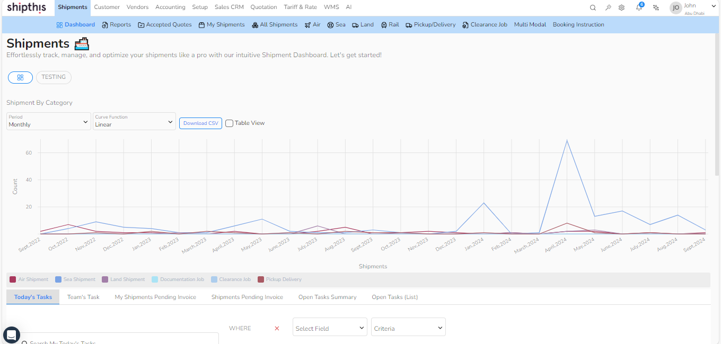Expand the Select Field dropdown
The image size is (721, 344).
click(330, 327)
